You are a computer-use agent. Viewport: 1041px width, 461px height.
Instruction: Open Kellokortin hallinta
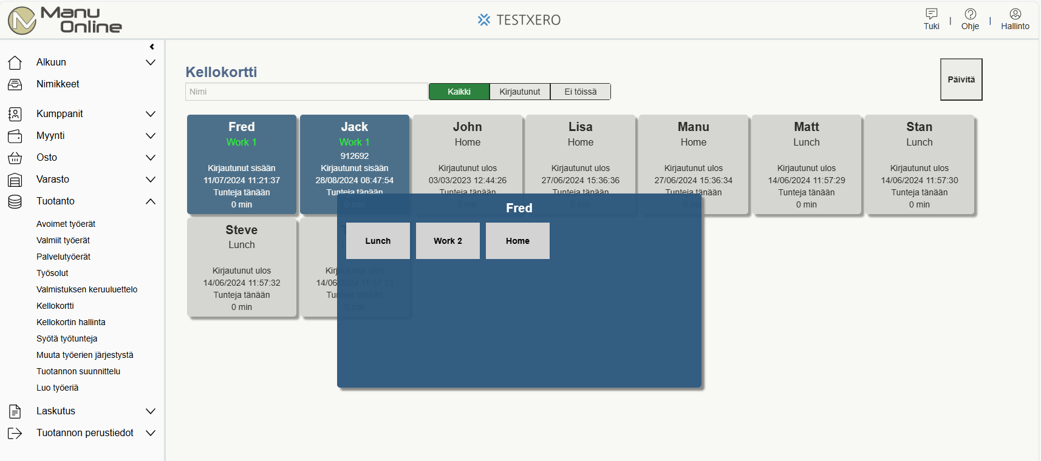click(71, 322)
